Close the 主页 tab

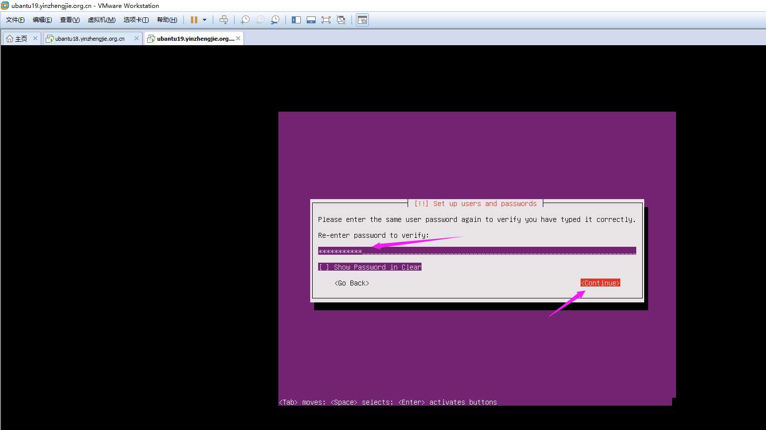(x=35, y=38)
